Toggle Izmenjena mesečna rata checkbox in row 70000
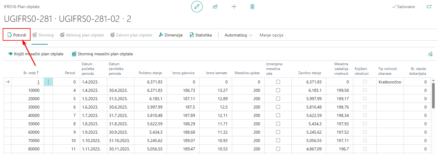 pyautogui.click(x=278, y=141)
